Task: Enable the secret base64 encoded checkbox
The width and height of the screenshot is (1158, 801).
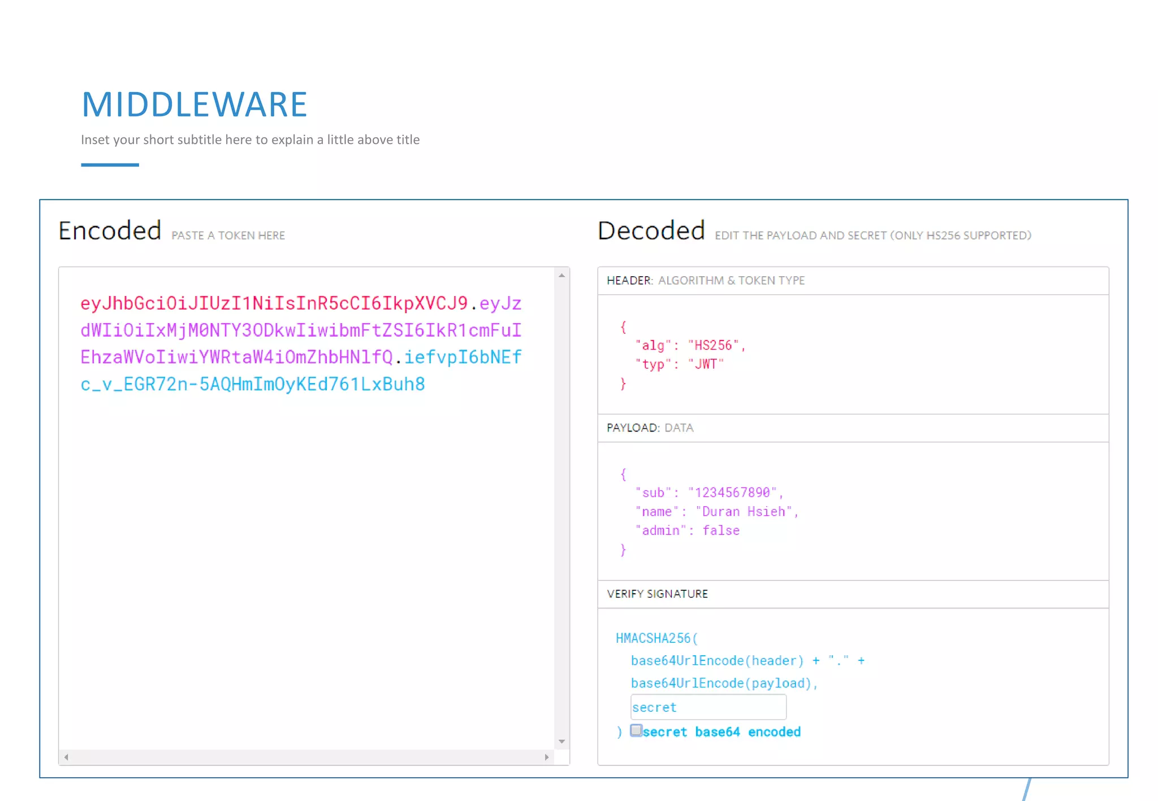Action: [636, 730]
